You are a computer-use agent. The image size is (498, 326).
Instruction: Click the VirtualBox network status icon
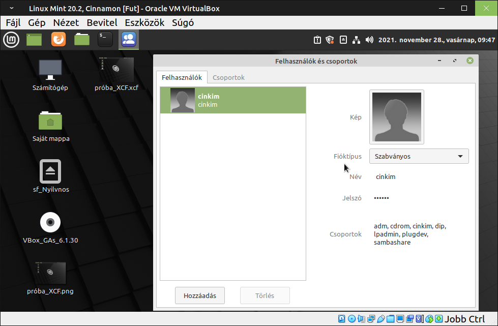point(371,319)
